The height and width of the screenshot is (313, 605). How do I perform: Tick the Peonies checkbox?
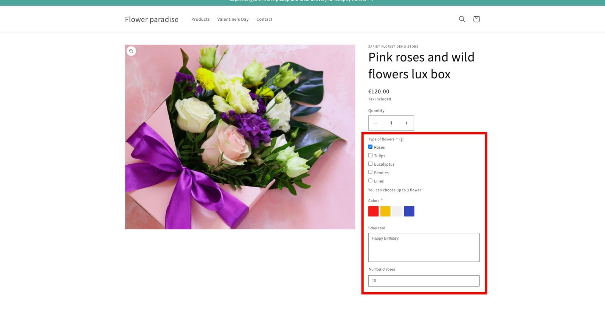[x=371, y=172]
